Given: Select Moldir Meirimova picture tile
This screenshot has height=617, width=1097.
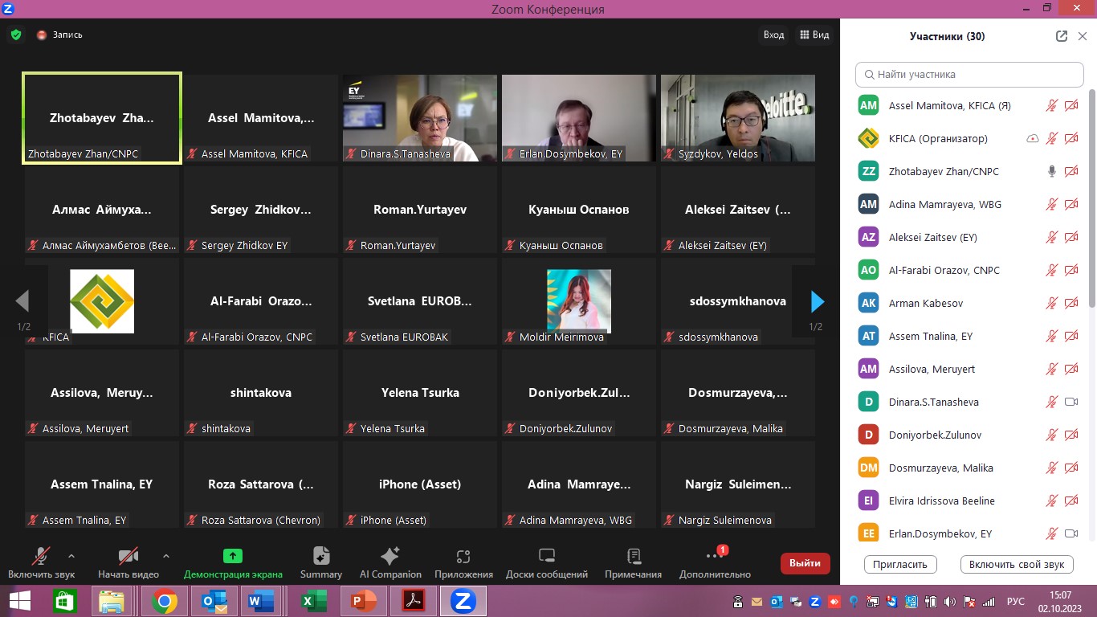Looking at the screenshot, I should click(x=579, y=301).
